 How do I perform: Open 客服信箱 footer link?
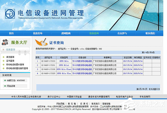point(106,104)
